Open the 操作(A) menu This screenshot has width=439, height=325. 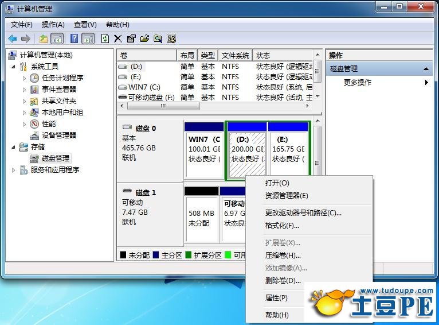53,25
